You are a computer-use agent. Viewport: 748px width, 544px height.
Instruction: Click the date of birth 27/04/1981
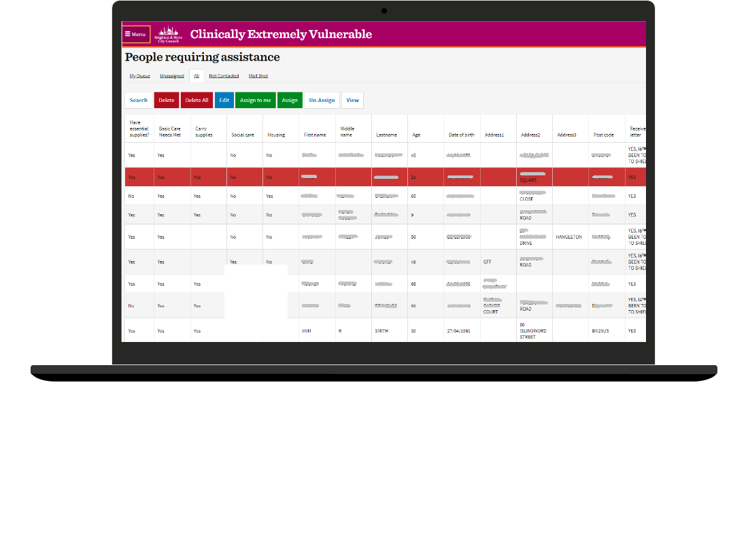(x=458, y=330)
